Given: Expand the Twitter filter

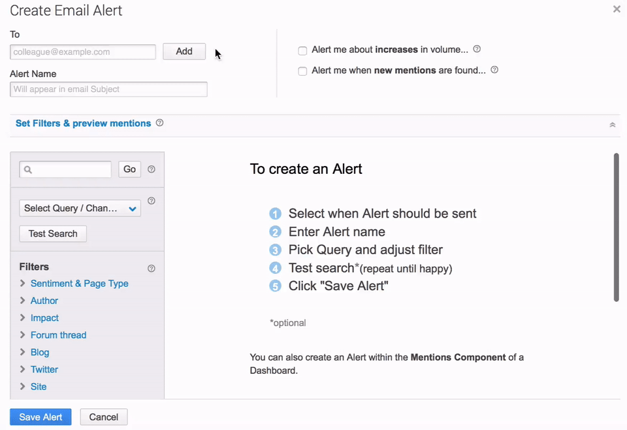Looking at the screenshot, I should [44, 369].
